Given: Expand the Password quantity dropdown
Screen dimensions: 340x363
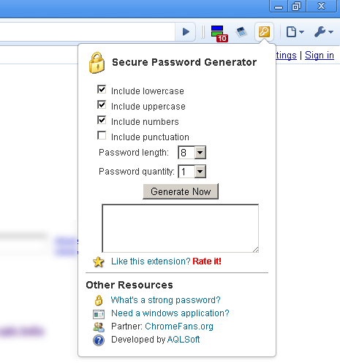Looking at the screenshot, I should tap(192, 172).
